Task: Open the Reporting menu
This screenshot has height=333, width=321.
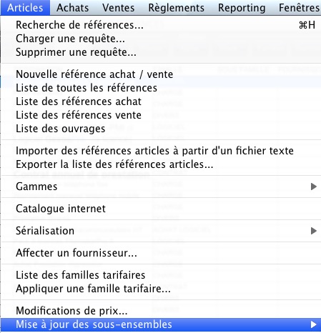Action: (242, 8)
